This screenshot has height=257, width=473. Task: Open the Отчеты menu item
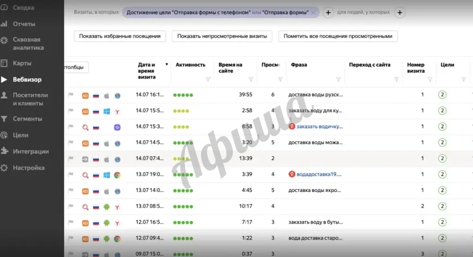(24, 24)
